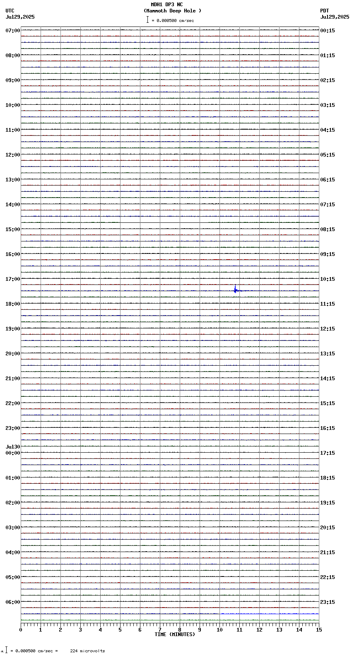Click the 12 minute tick label
352x656 pixels.
click(x=259, y=630)
